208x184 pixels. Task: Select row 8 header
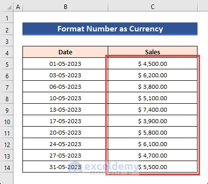pyautogui.click(x=6, y=98)
